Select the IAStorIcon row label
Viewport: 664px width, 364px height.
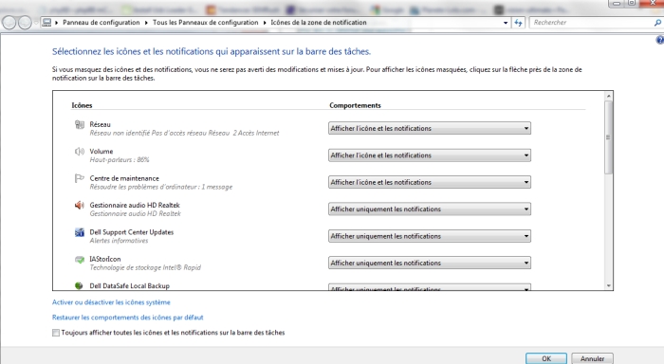point(105,259)
